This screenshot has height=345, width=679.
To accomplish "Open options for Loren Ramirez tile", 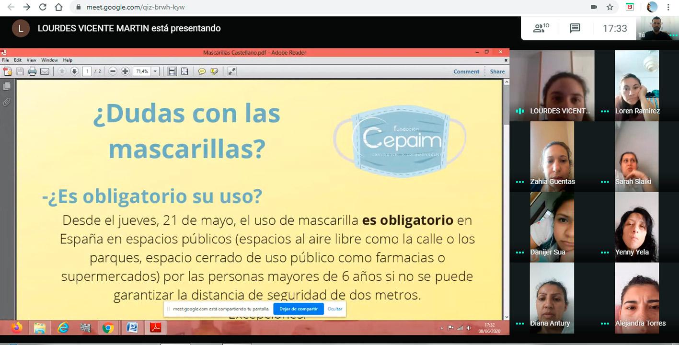I will [605, 111].
